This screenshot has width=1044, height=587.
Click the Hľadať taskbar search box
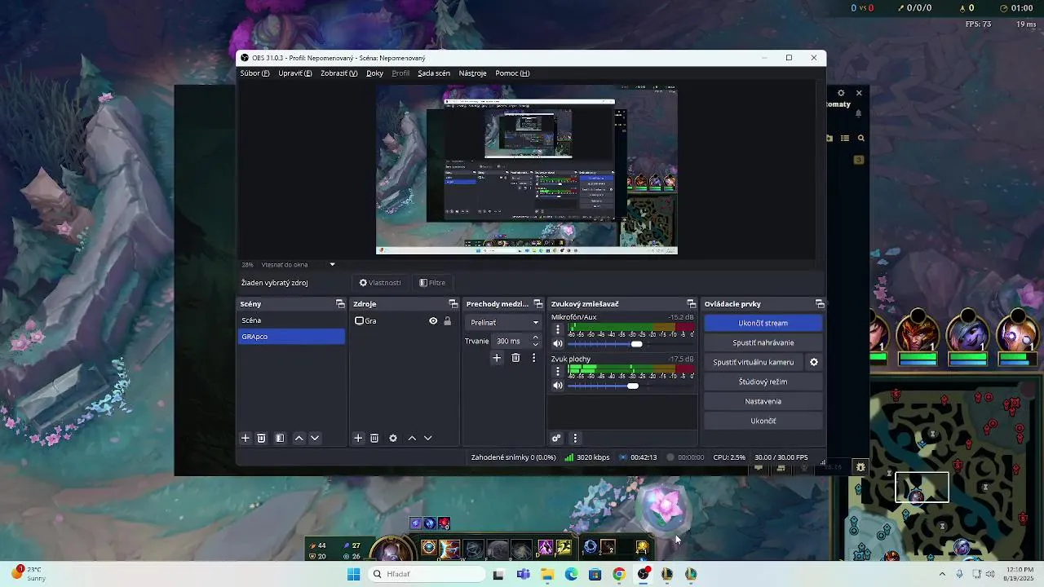425,574
